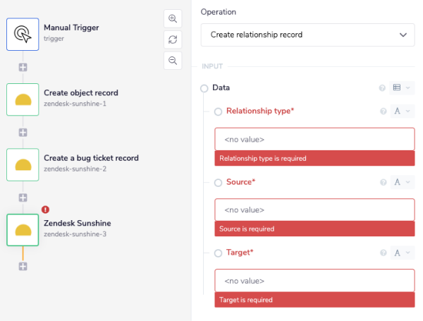
Task: Select the Manual Trigger step icon
Action: tap(23, 33)
